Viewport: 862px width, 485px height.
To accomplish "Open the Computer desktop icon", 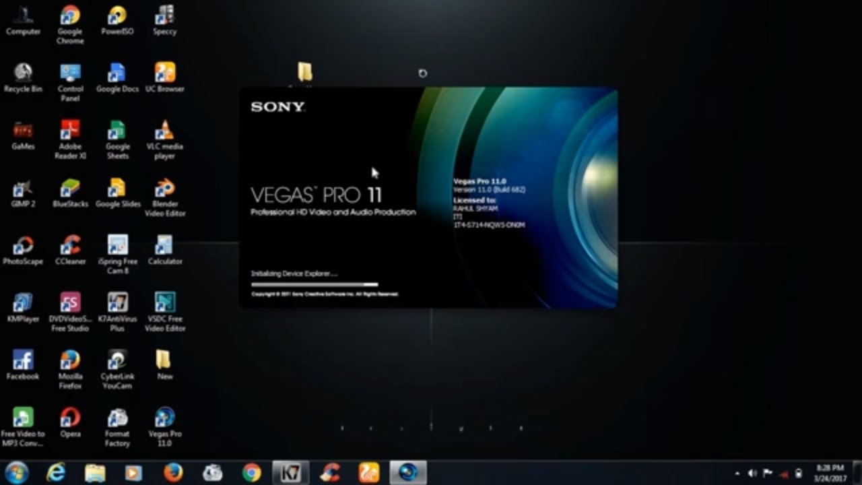I will [x=23, y=20].
